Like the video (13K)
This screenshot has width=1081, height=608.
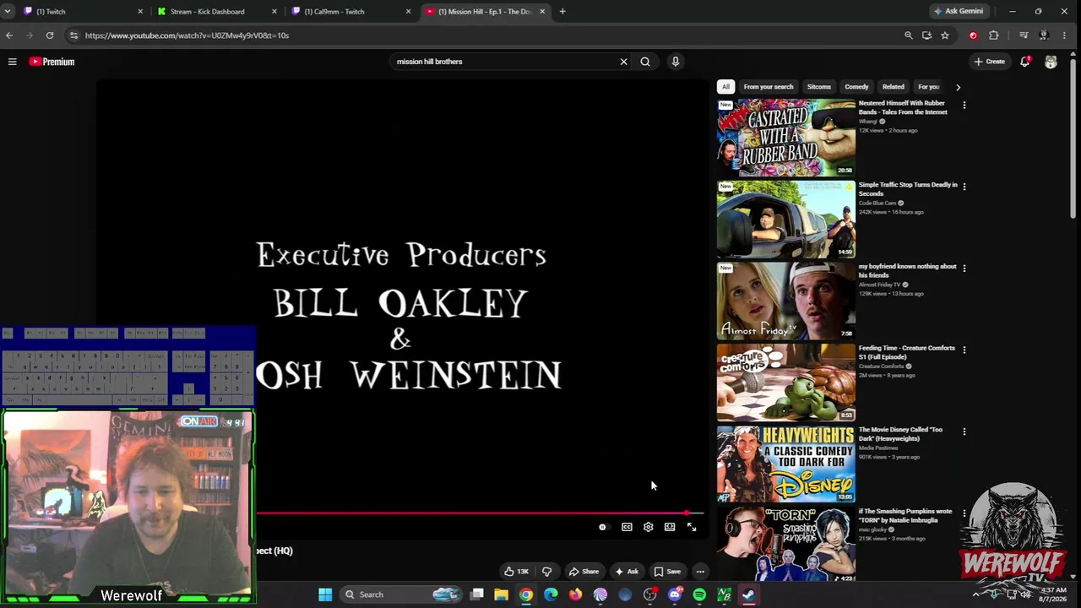[x=516, y=572]
